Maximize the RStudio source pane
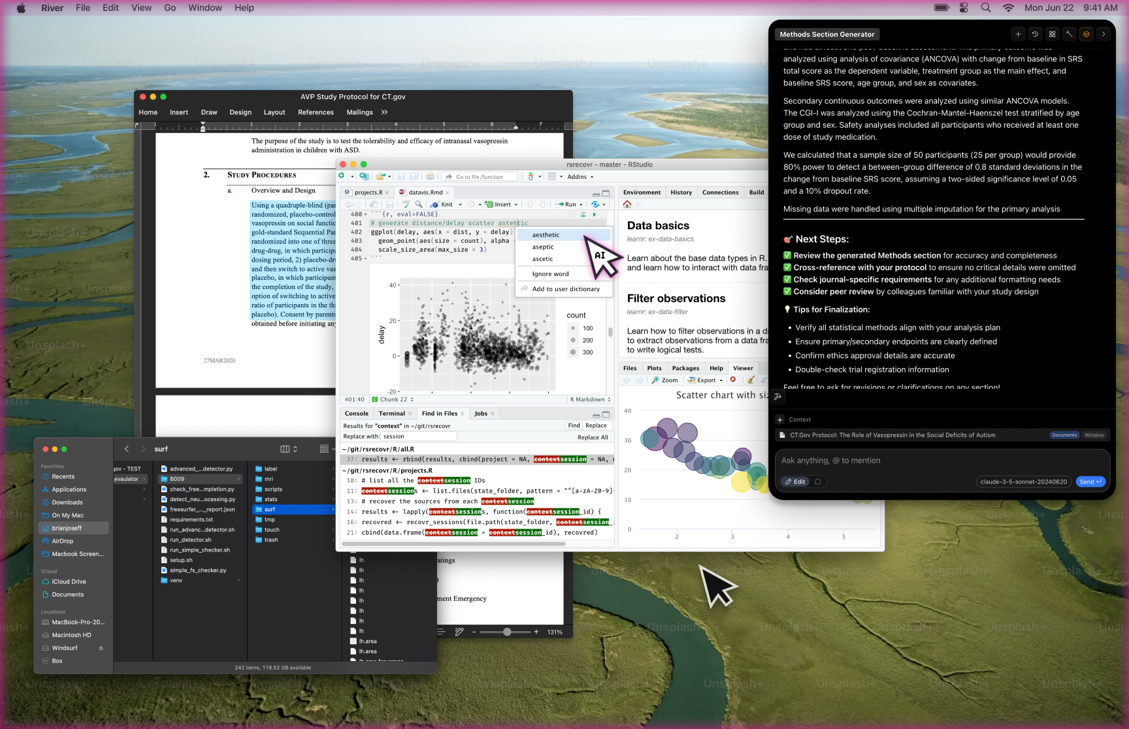The height and width of the screenshot is (729, 1129). (x=606, y=193)
